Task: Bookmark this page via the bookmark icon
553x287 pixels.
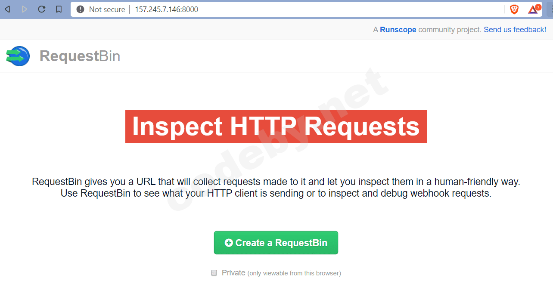Action: point(59,9)
